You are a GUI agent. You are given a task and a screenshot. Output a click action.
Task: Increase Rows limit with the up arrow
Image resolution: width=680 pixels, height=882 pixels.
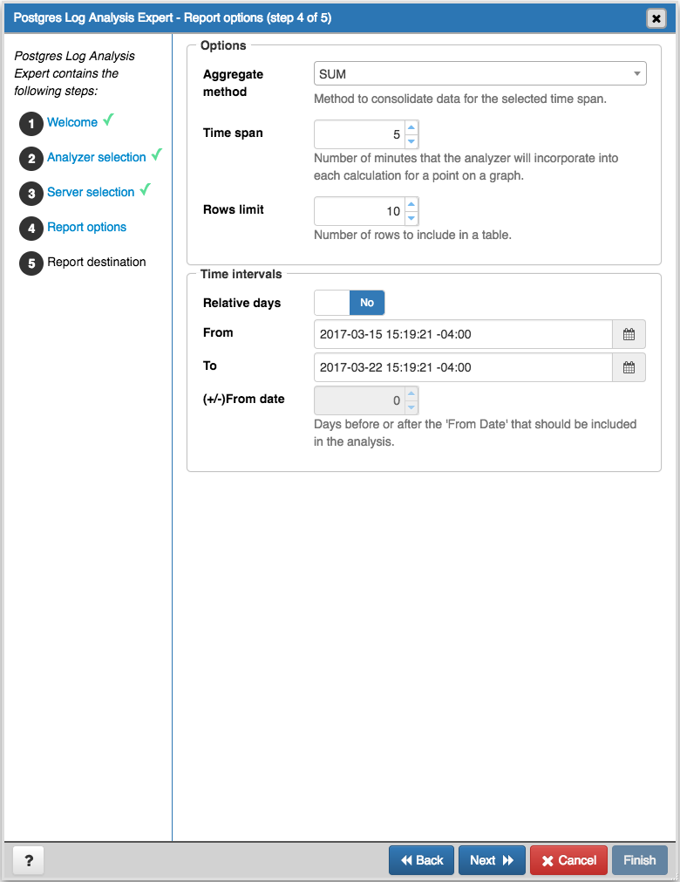point(411,204)
